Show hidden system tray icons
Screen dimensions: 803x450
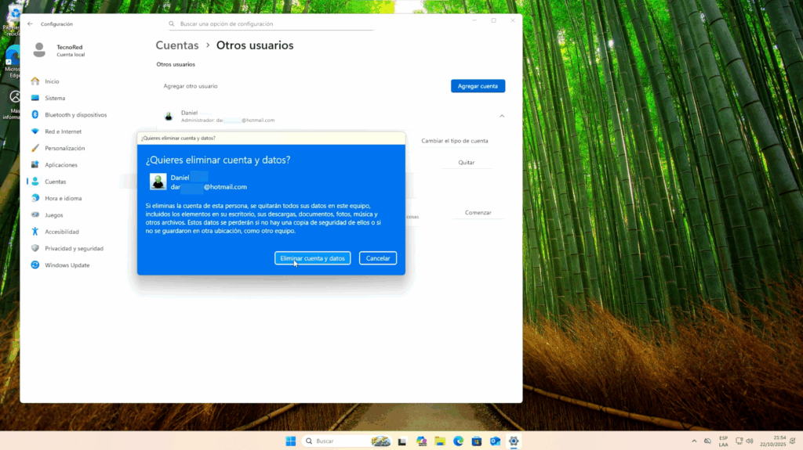click(x=693, y=441)
